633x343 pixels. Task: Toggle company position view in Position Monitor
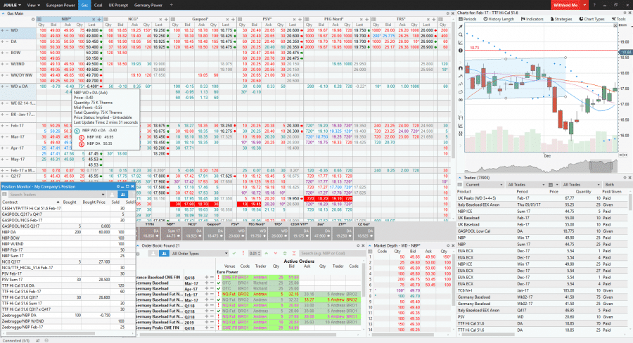click(x=122, y=195)
